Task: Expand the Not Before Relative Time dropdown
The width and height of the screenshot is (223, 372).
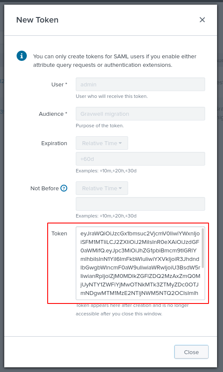Action: click(102, 188)
